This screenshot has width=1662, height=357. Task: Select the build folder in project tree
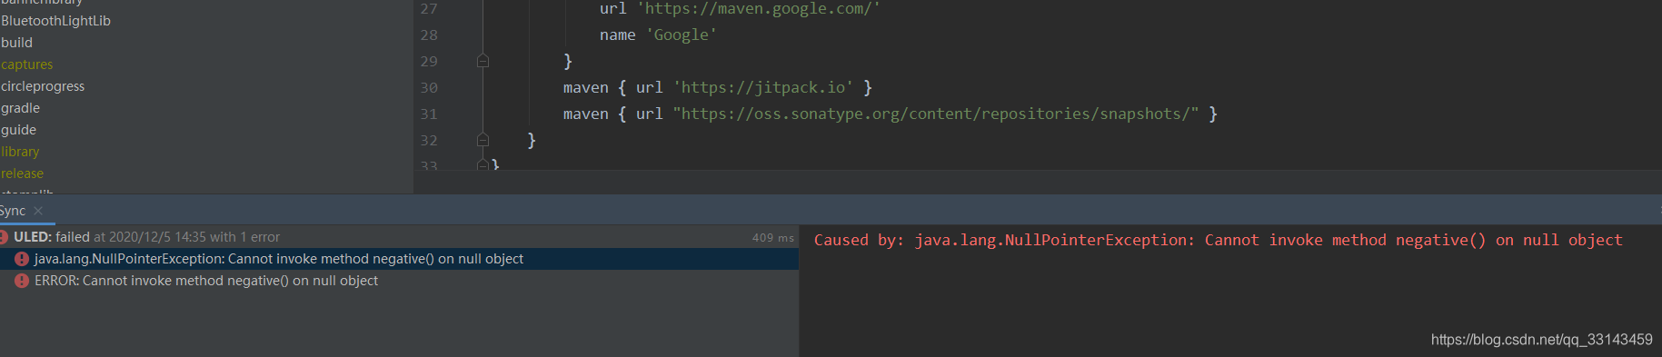point(16,43)
